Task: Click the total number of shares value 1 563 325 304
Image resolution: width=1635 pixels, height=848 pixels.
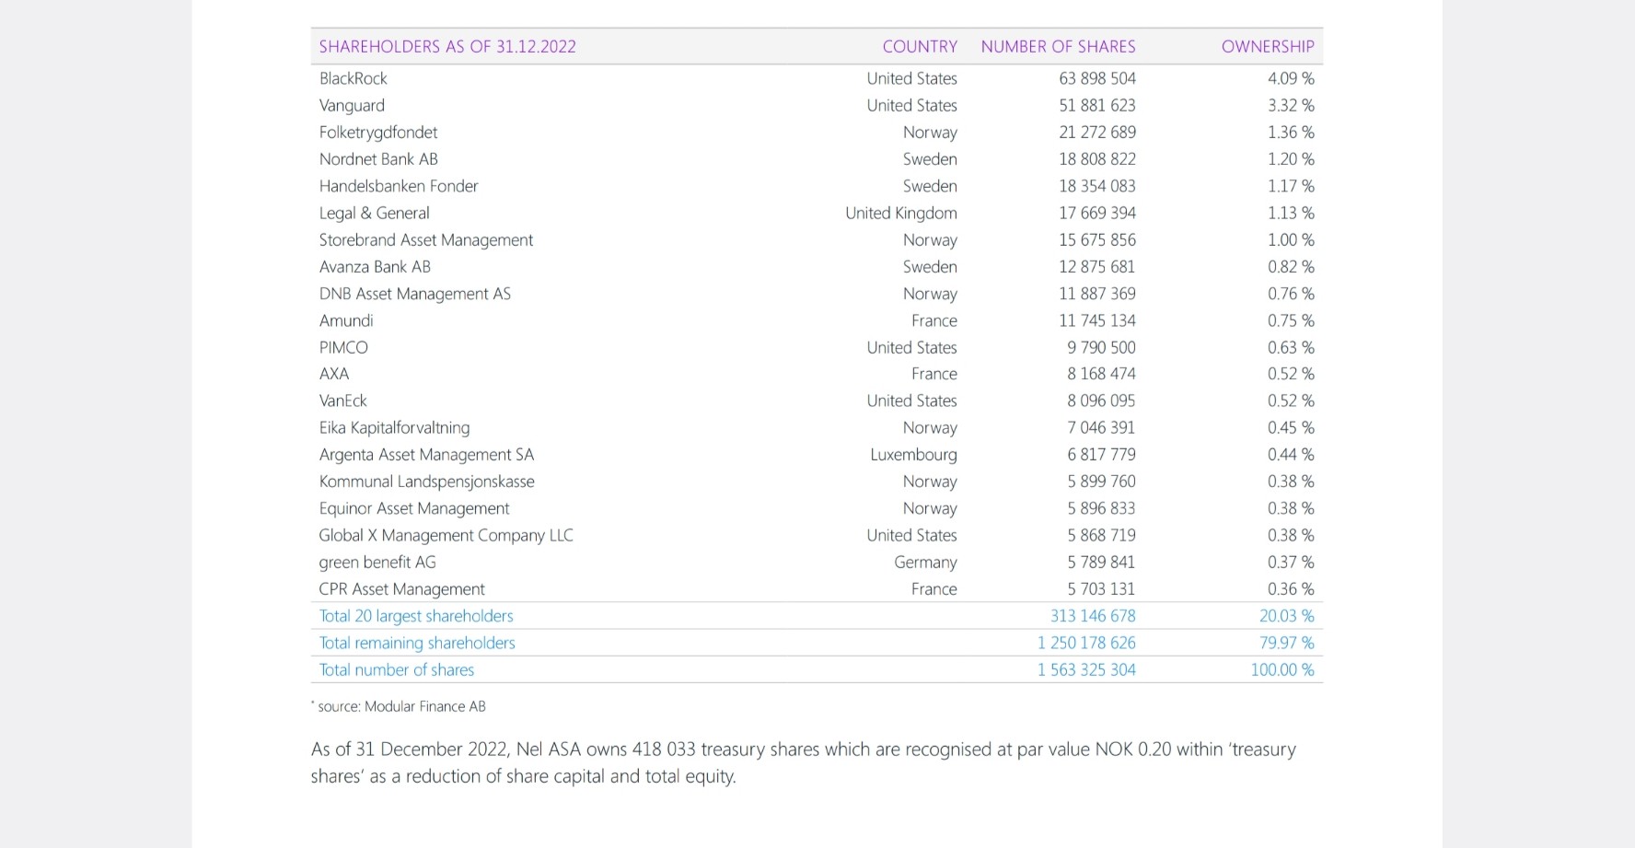Action: 1086,670
